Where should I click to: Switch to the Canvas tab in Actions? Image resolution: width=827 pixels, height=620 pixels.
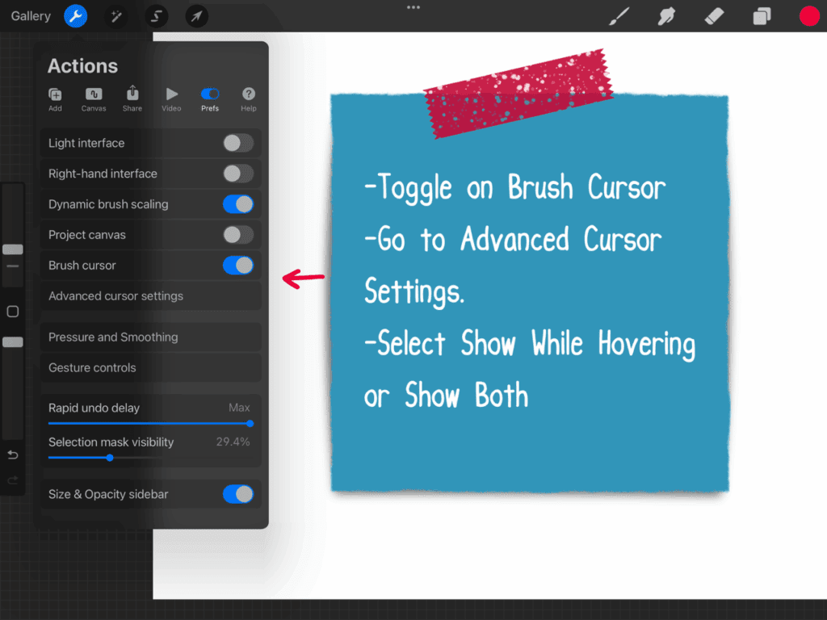pos(94,99)
